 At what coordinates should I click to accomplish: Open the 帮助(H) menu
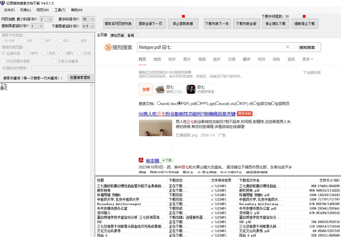click(x=77, y=10)
